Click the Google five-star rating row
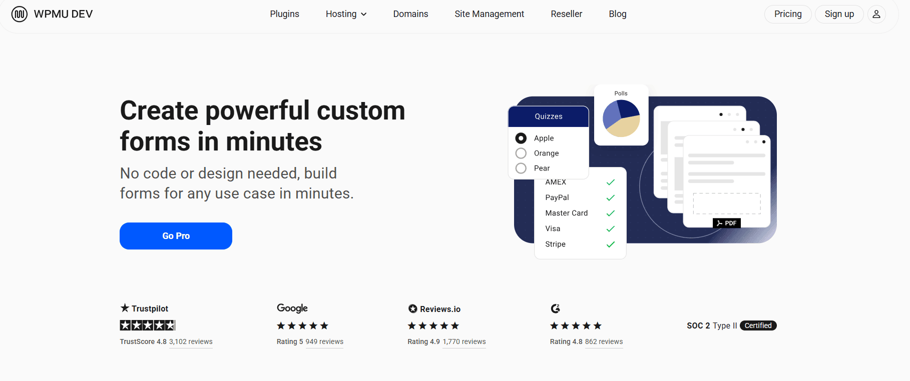The image size is (910, 381). tap(302, 326)
